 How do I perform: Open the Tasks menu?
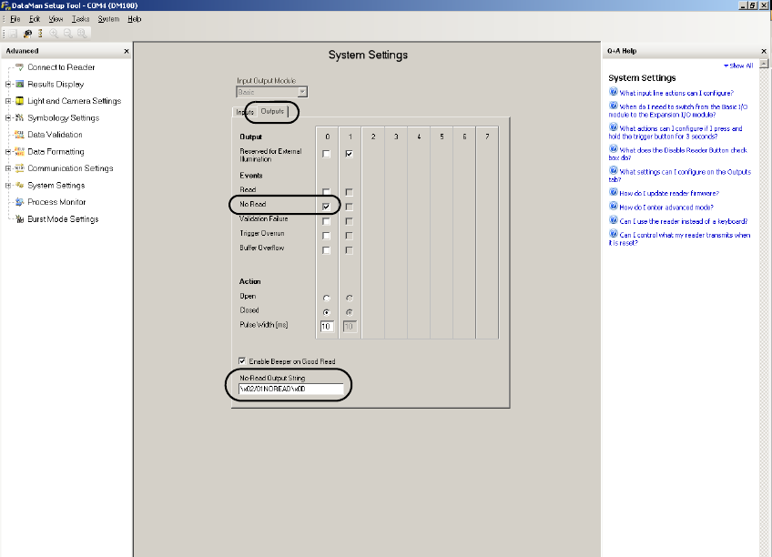point(81,19)
